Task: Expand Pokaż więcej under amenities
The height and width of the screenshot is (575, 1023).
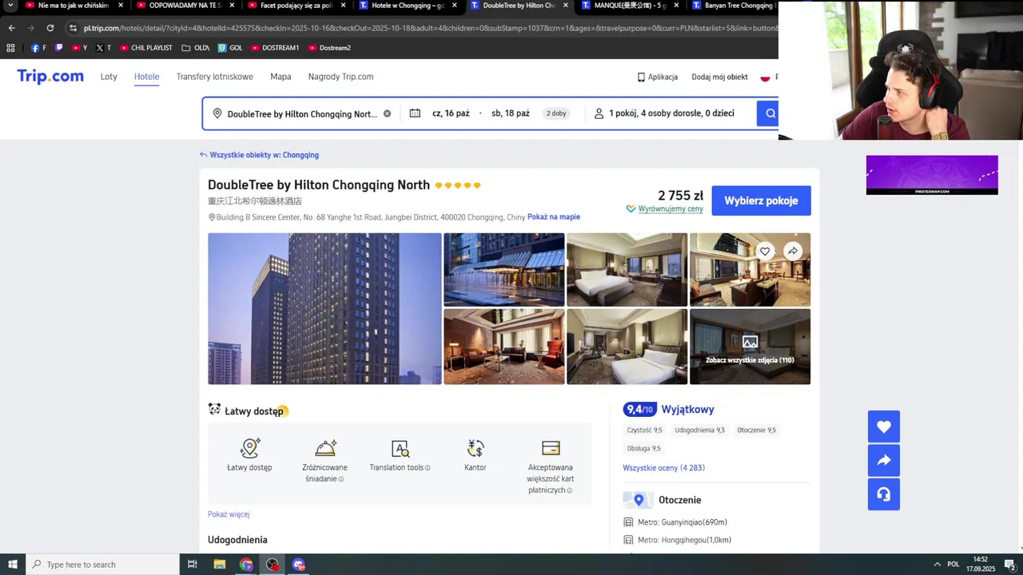Action: click(x=229, y=514)
